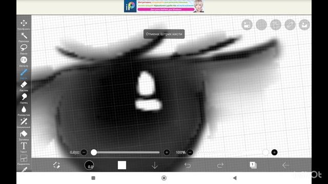Redo the stroke
Screen dimensions: 328x184
[x=220, y=165]
